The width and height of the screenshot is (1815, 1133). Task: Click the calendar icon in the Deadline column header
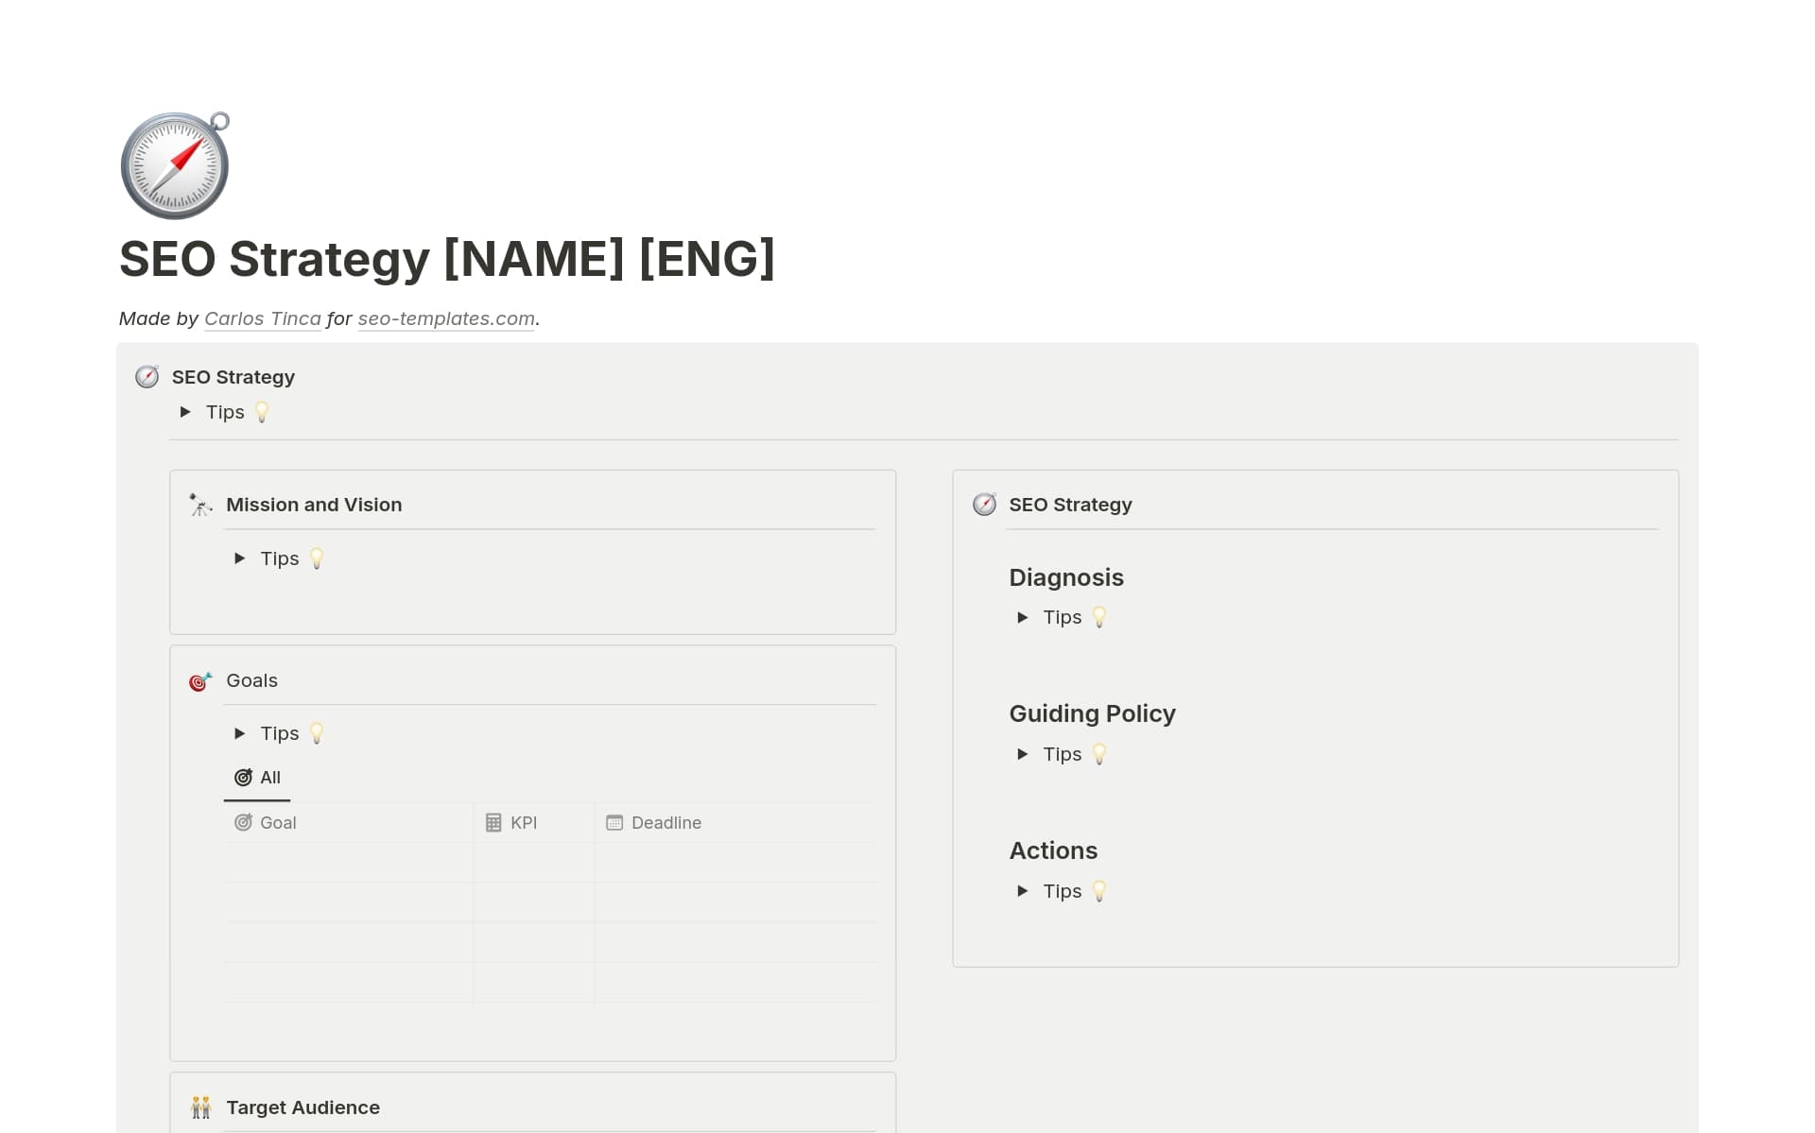(615, 822)
